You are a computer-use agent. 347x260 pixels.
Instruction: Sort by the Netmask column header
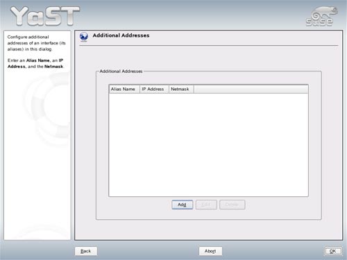click(181, 89)
